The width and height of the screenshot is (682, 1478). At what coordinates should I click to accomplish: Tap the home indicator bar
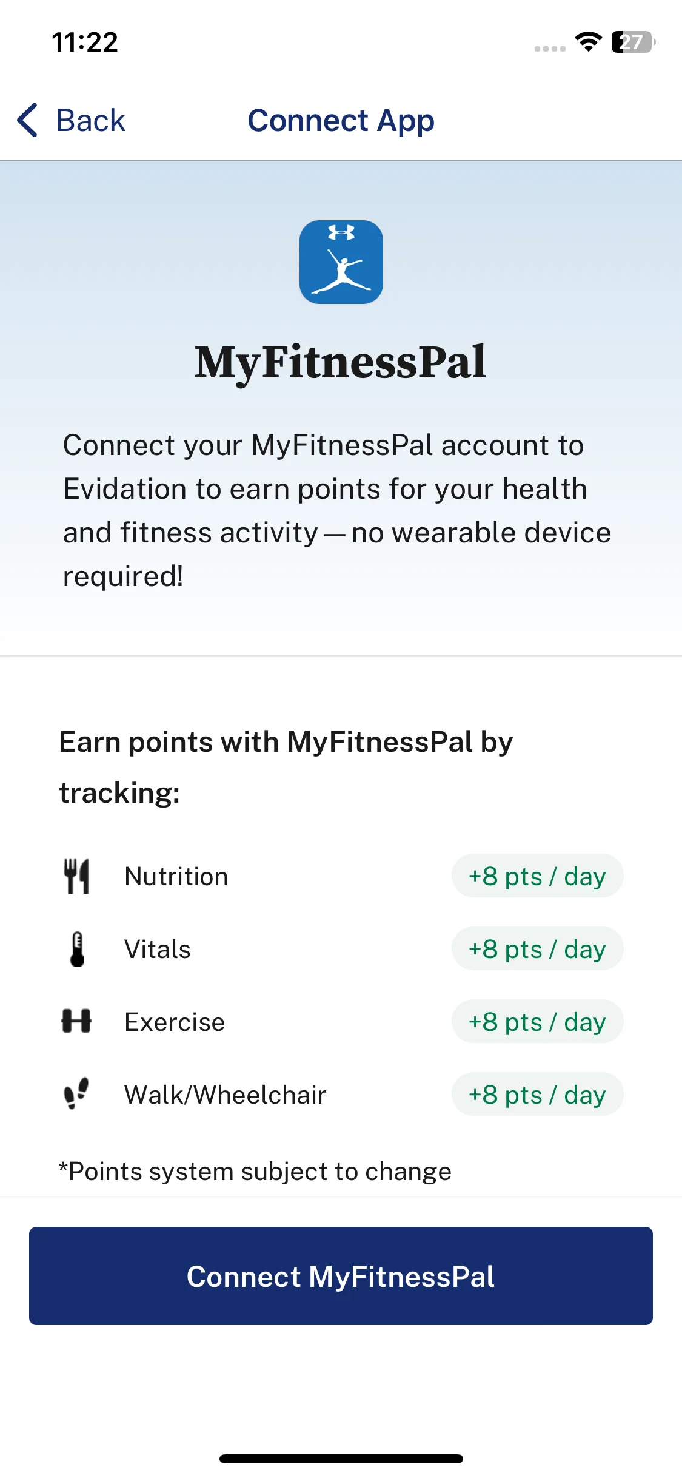341,1459
